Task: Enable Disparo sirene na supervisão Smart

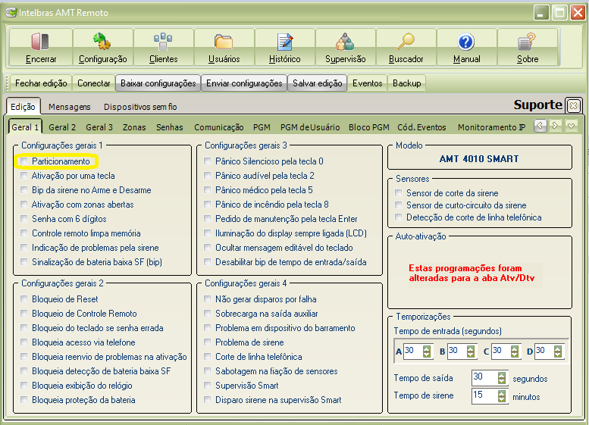Action: (x=208, y=399)
